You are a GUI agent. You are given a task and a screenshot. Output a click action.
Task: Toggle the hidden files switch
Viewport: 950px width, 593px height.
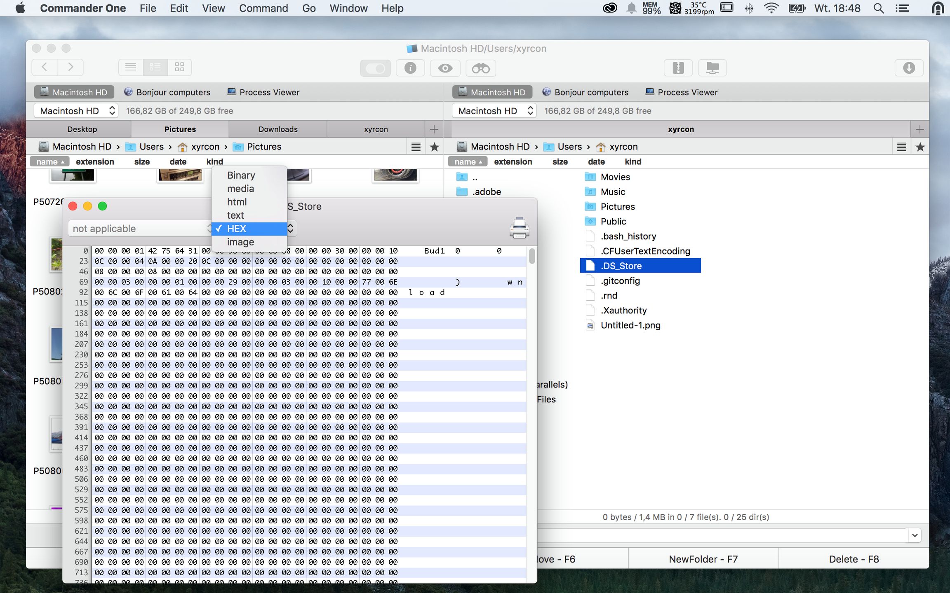(375, 68)
